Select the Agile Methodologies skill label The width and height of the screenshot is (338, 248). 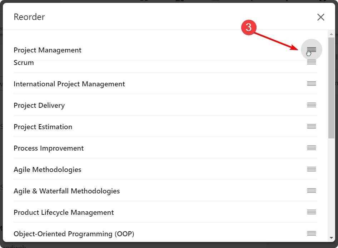(x=48, y=170)
